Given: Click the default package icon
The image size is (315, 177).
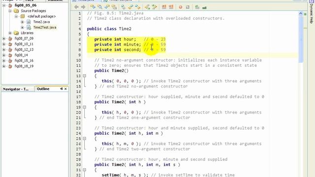Looking at the screenshot, I should (x=23, y=16).
